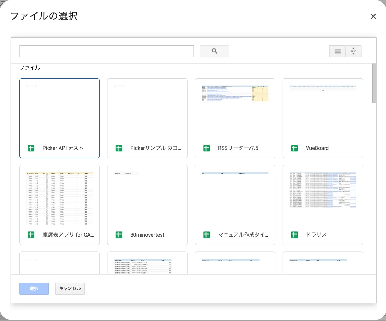
Task: Select the 座席表アプリ for GA... file name
Action: [69, 235]
